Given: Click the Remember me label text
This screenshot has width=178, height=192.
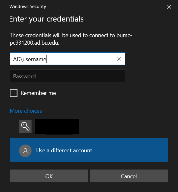Looking at the screenshot, I should pyautogui.click(x=38, y=93).
